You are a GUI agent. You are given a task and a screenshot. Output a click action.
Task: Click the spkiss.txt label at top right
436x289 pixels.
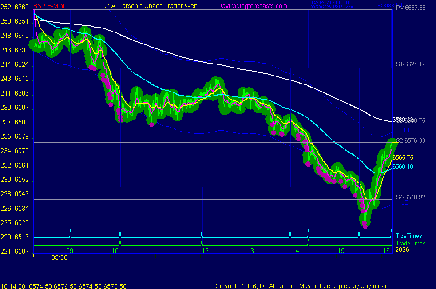pyautogui.click(x=390, y=5)
